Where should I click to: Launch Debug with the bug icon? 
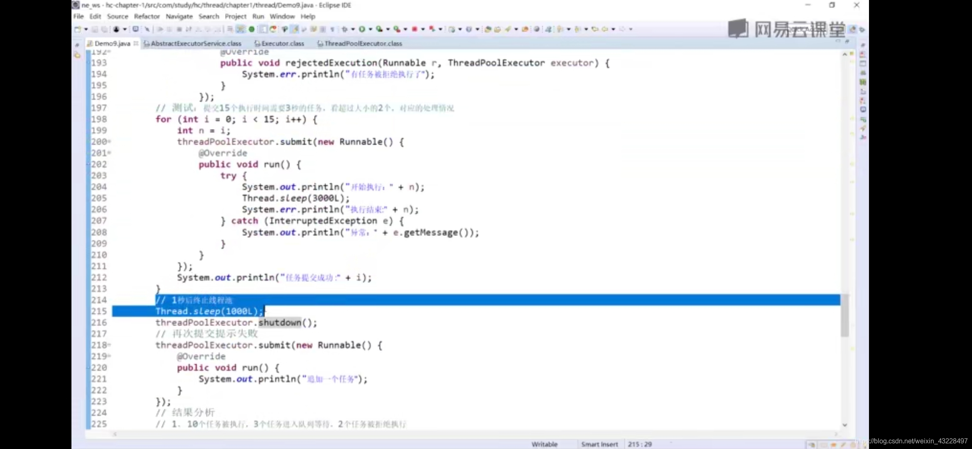(x=344, y=29)
